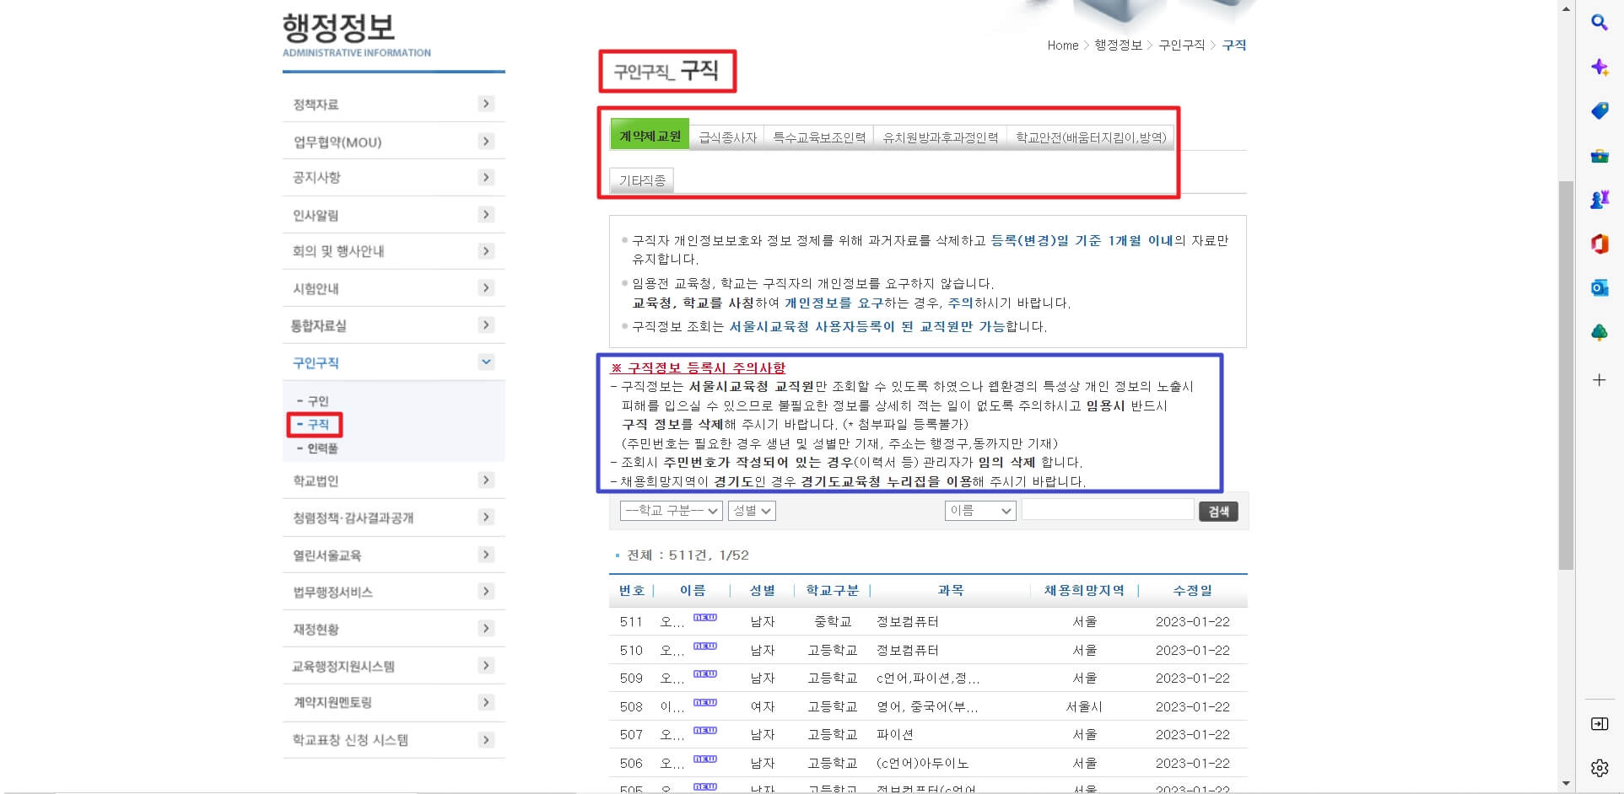Image resolution: width=1624 pixels, height=794 pixels.
Task: Open the Shopping sidebar icon
Action: 1600,110
